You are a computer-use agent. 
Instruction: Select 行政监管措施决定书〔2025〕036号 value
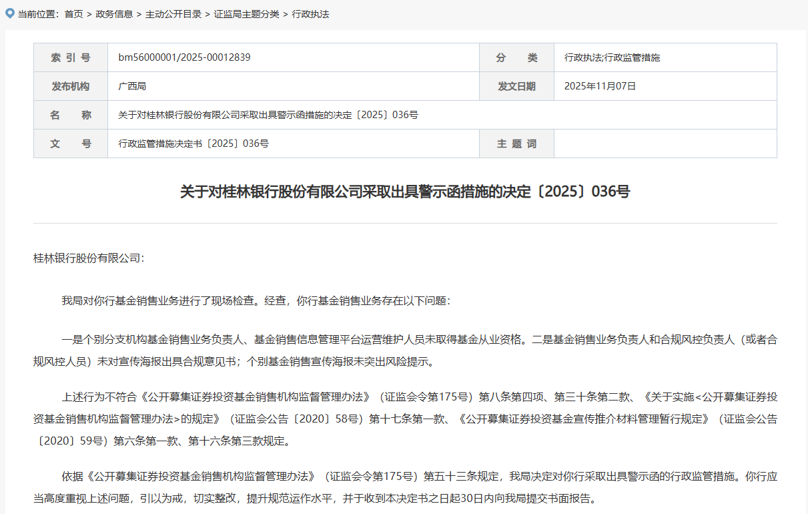(x=193, y=144)
